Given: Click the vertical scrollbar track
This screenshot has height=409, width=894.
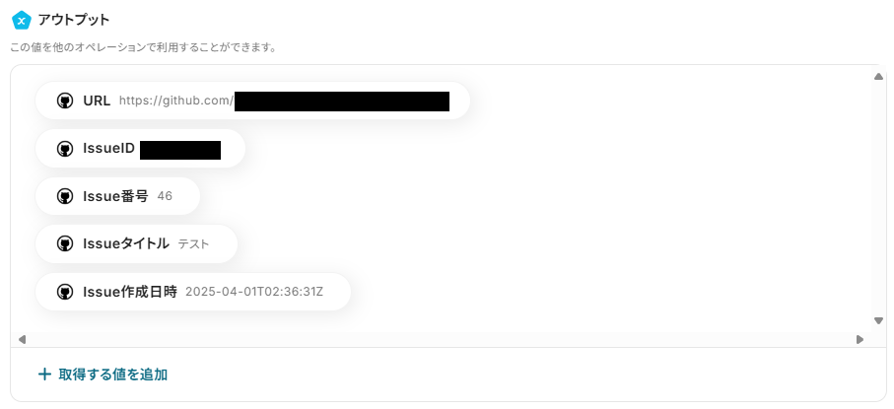Looking at the screenshot, I should click(878, 198).
